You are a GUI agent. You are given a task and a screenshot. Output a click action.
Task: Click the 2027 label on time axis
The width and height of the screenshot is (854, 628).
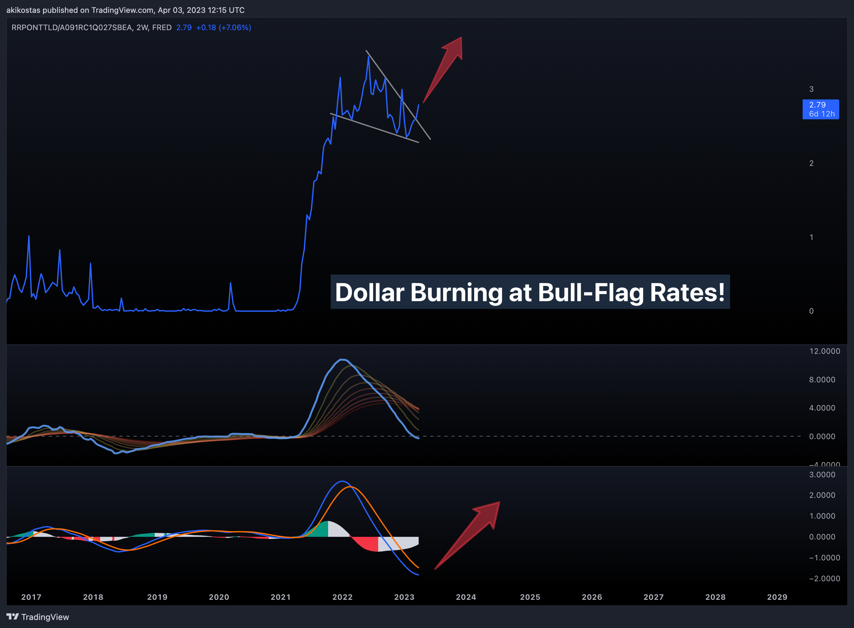pos(653,597)
